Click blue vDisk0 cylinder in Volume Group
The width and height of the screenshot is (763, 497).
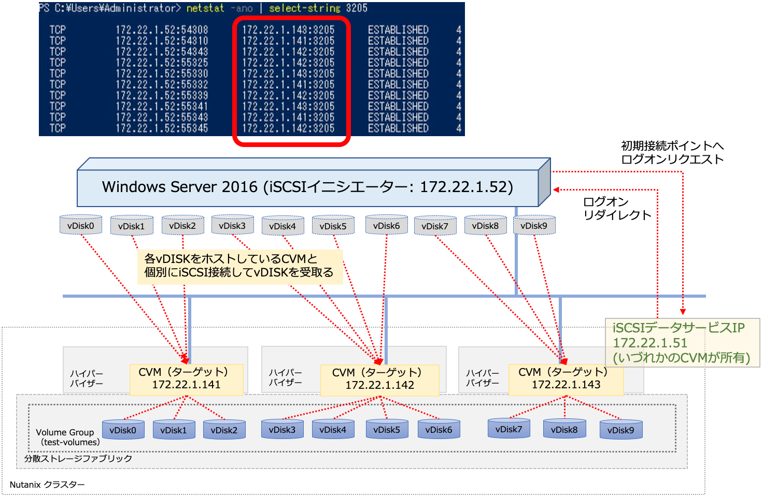(x=123, y=430)
